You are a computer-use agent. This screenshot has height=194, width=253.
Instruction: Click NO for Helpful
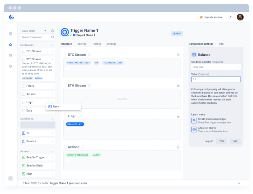235,141
